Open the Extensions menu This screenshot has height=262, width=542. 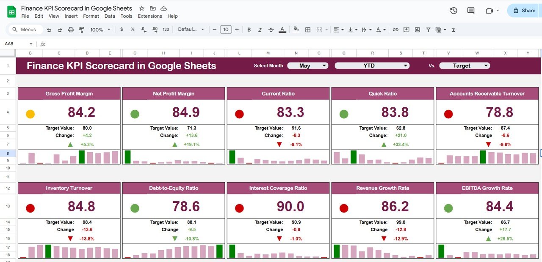tap(150, 16)
